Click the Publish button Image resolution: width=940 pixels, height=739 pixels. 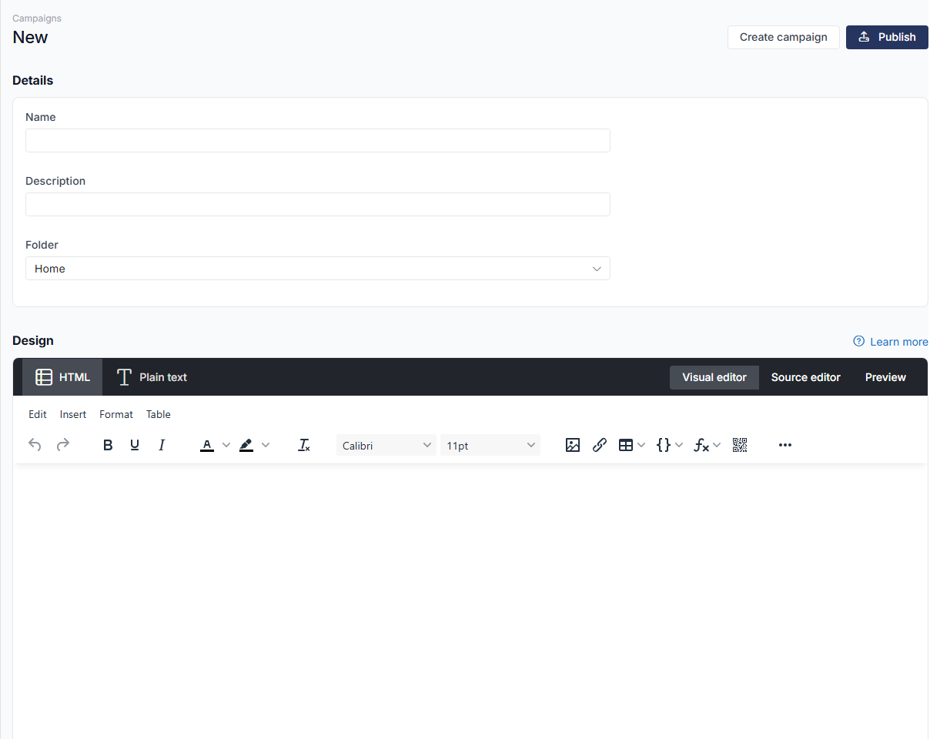(887, 37)
